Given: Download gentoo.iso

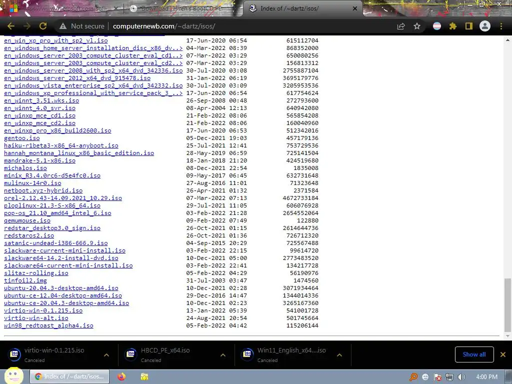Looking at the screenshot, I should pos(22,138).
